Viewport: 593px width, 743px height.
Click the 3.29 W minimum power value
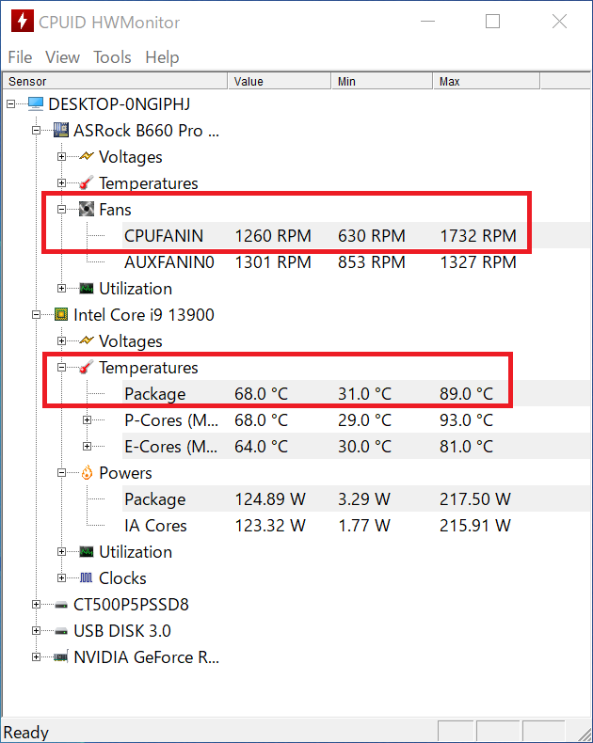pos(364,499)
